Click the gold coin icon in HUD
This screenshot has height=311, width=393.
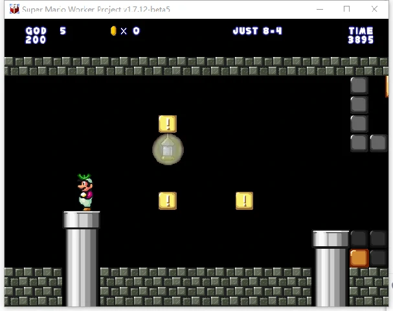113,31
